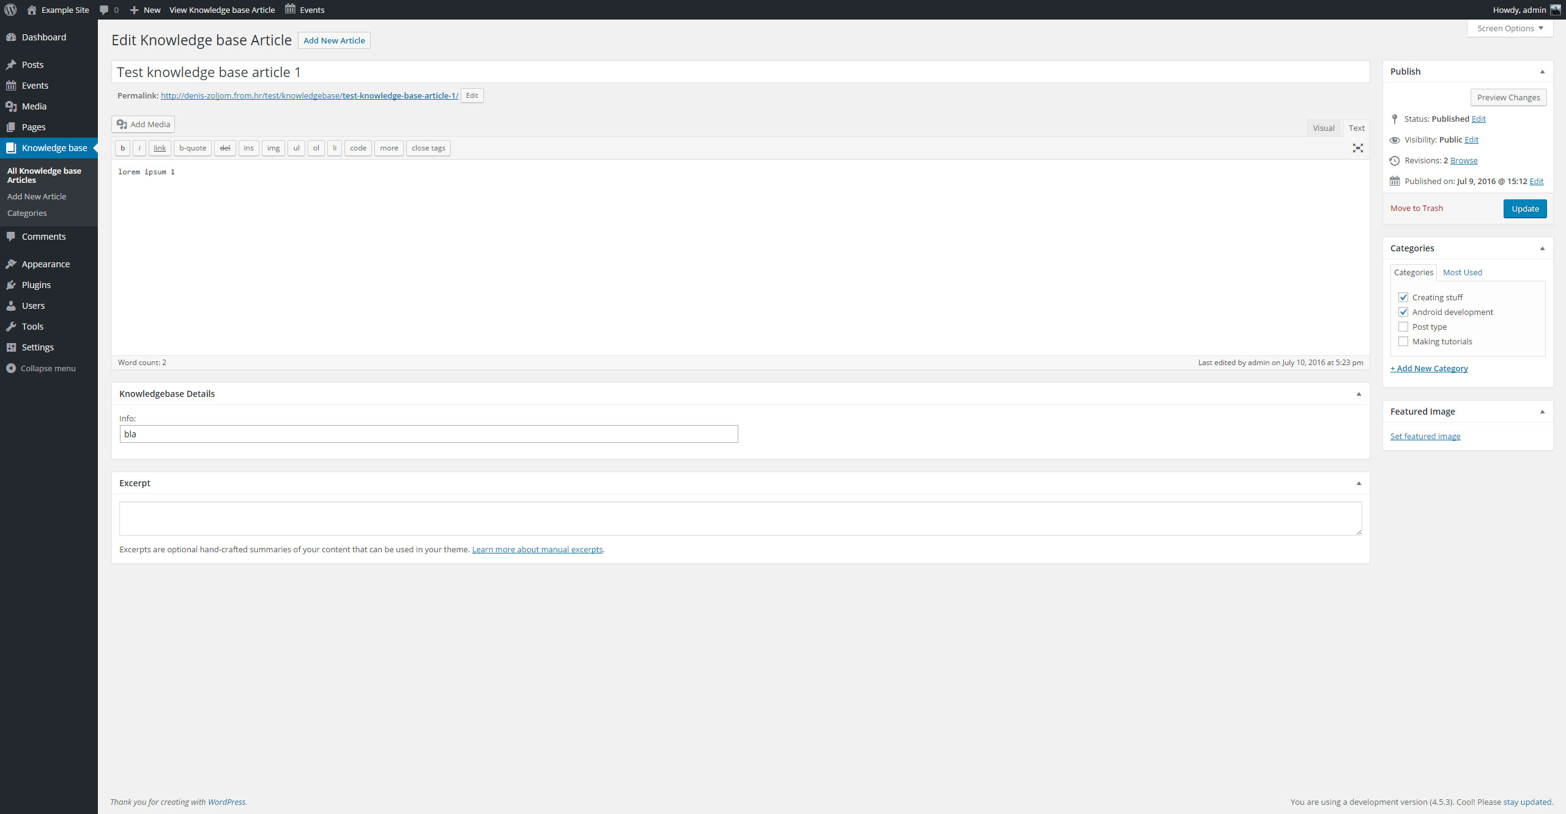Click into the Info text field

(428, 434)
